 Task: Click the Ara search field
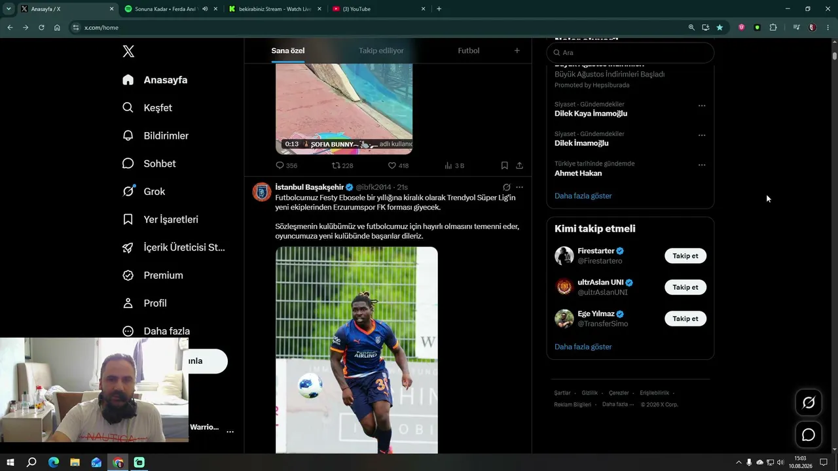(x=630, y=52)
